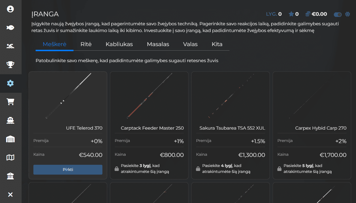Open the trophy icon in sidebar
This screenshot has width=356, height=203.
[x=10, y=65]
